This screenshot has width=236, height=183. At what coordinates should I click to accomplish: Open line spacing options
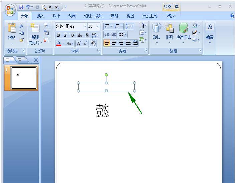[129, 26]
